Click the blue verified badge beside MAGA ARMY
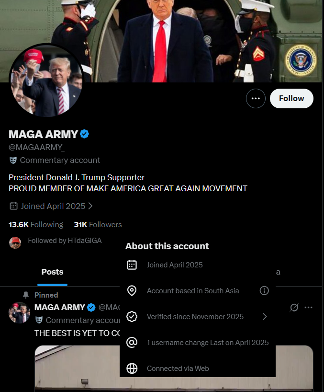Viewport: 324px width, 392px height. pyautogui.click(x=84, y=134)
